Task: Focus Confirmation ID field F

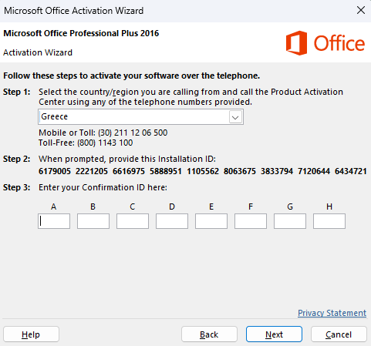Action: pos(251,221)
